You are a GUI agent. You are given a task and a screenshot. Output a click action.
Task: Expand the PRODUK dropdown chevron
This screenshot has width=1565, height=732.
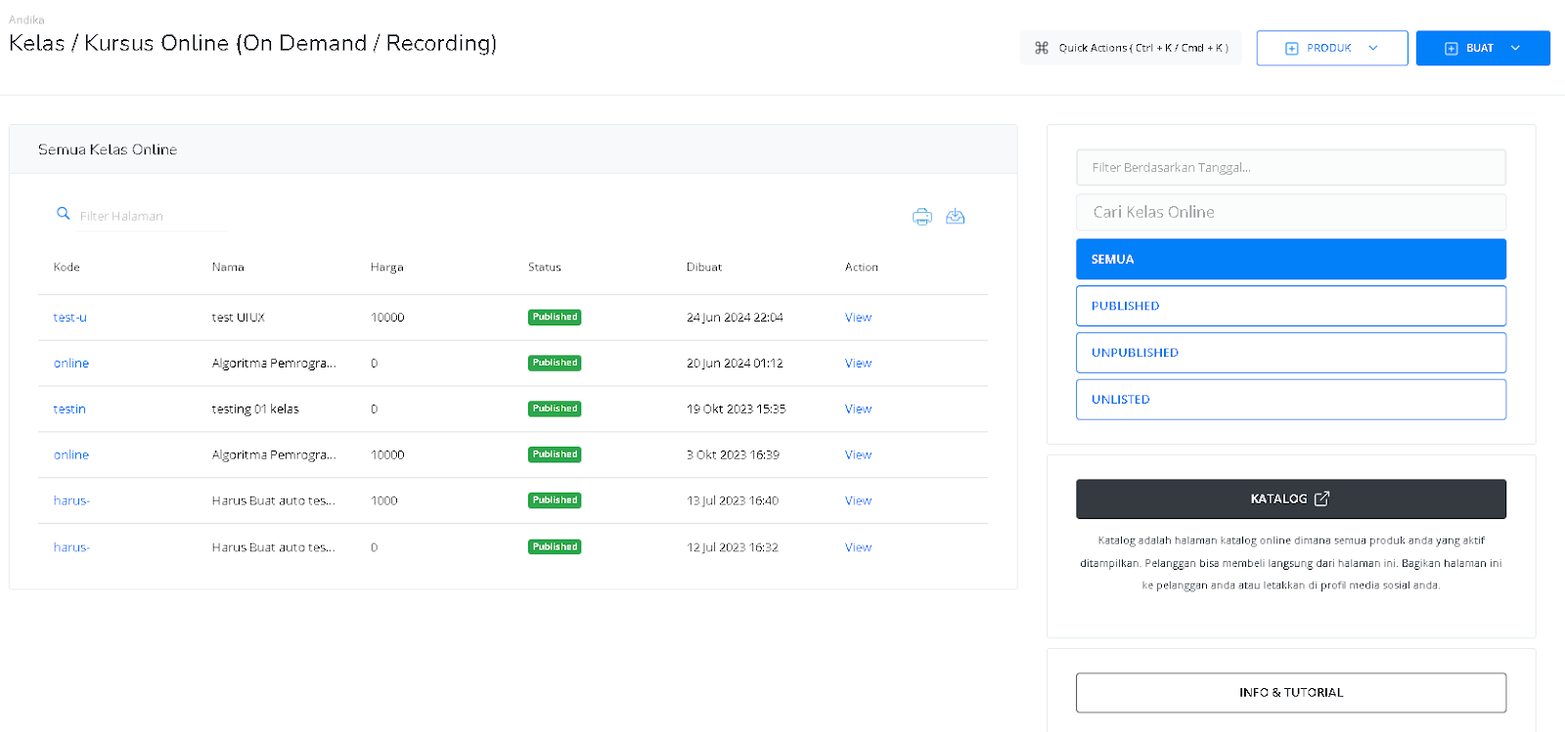tap(1373, 48)
